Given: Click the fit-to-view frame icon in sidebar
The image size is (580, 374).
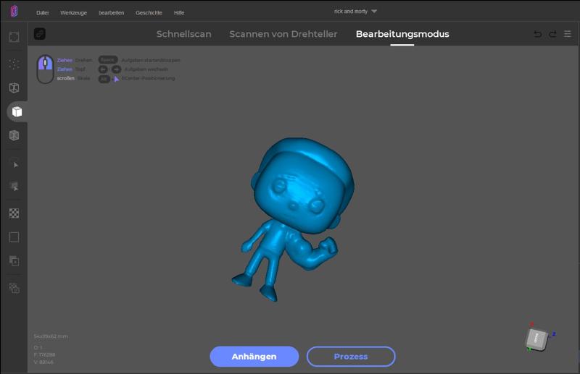Looking at the screenshot, I should pos(14,37).
